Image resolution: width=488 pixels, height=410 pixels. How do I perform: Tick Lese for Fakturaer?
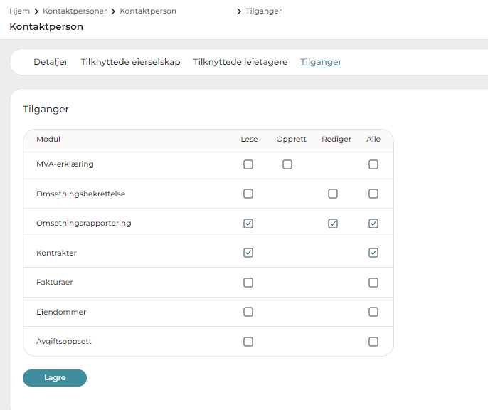(x=248, y=283)
